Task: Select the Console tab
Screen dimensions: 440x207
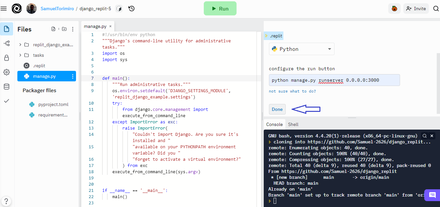Action: pos(274,124)
